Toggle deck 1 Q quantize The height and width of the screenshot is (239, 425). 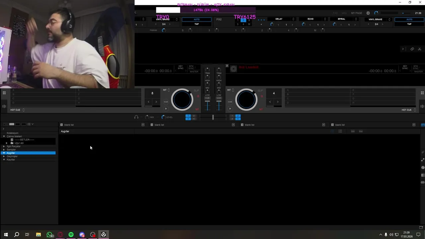[198, 96]
